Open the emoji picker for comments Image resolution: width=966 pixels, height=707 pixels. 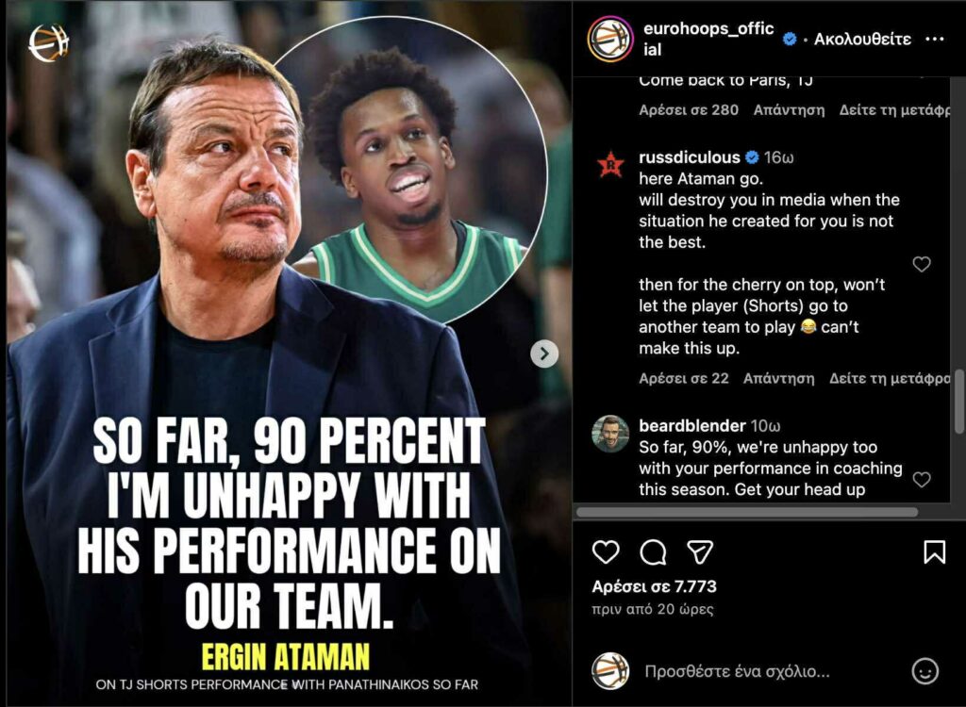pos(924,671)
